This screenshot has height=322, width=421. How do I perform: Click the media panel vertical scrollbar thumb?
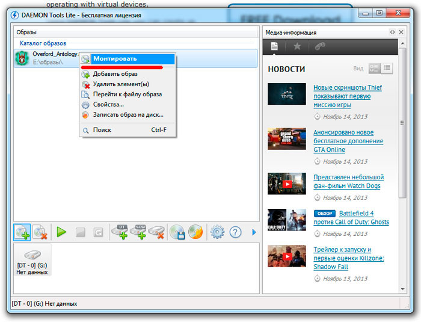pos(402,123)
